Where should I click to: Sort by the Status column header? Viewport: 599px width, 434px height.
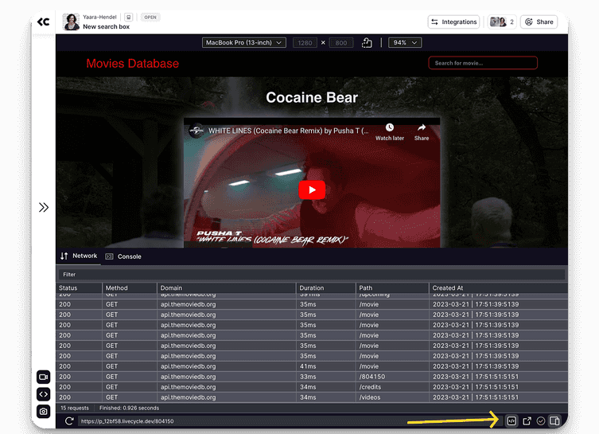[x=79, y=288]
